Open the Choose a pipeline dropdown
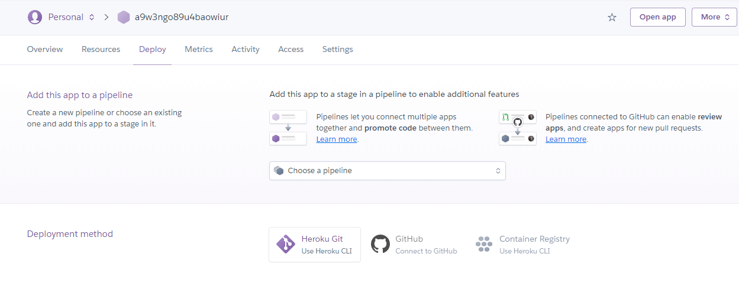 coord(387,171)
